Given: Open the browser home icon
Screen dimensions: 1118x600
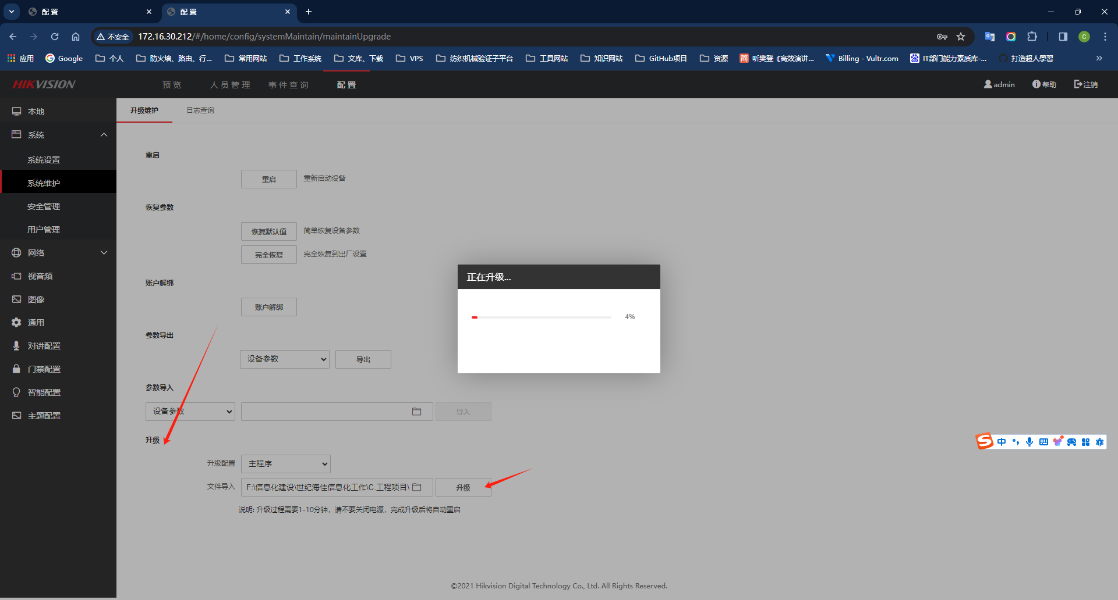Looking at the screenshot, I should (x=76, y=37).
